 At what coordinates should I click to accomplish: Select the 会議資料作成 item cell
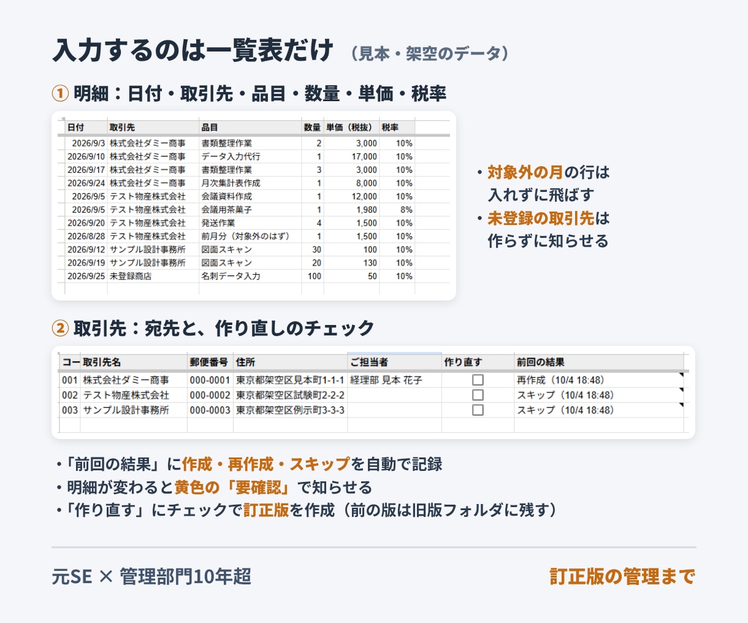(250, 196)
